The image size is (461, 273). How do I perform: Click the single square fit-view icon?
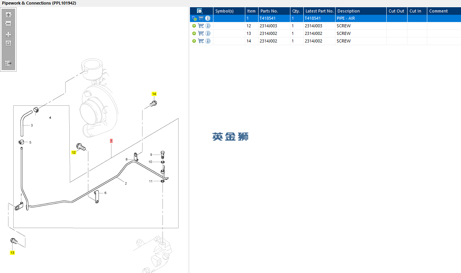(8, 43)
